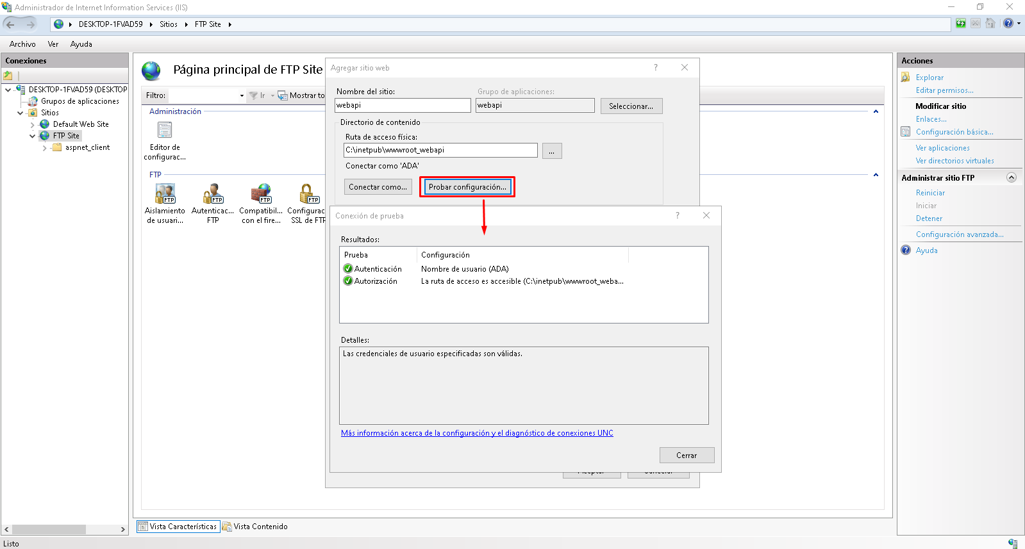This screenshot has width=1025, height=549.
Task: Open the Archivo menu
Action: (22, 44)
